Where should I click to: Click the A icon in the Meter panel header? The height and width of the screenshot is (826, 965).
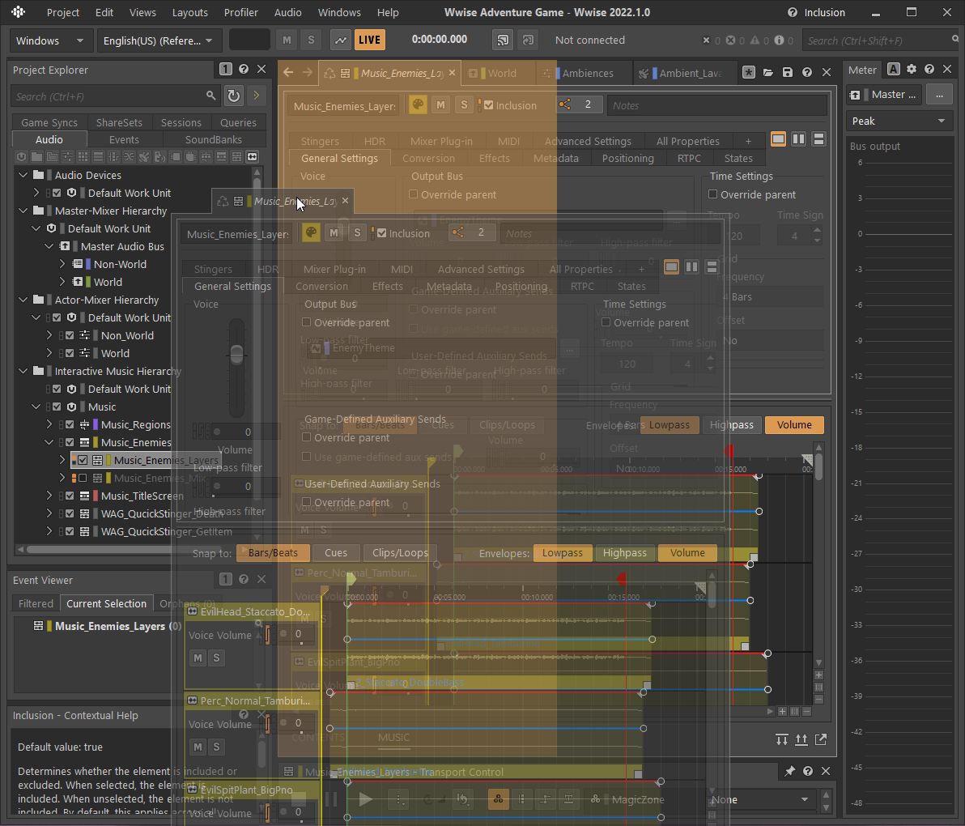pyautogui.click(x=894, y=70)
